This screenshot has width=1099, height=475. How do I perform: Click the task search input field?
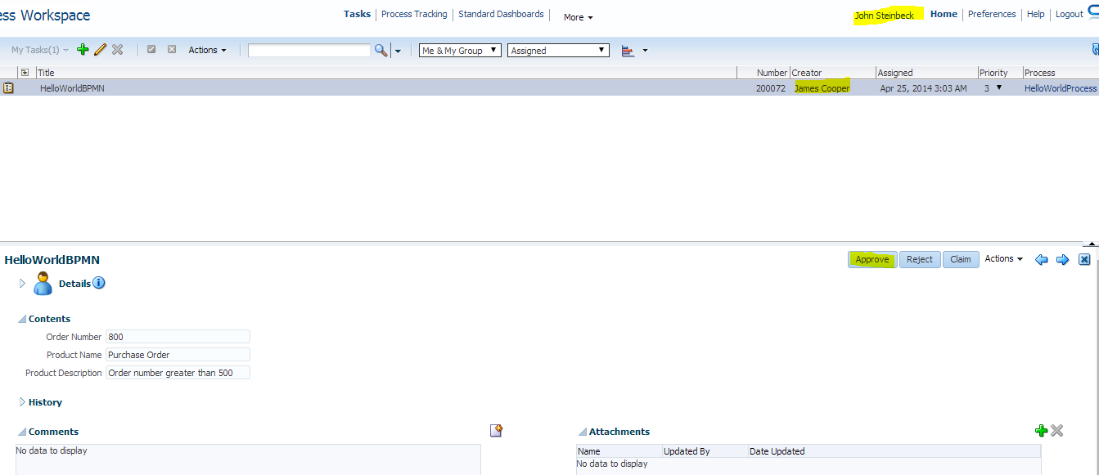point(309,50)
